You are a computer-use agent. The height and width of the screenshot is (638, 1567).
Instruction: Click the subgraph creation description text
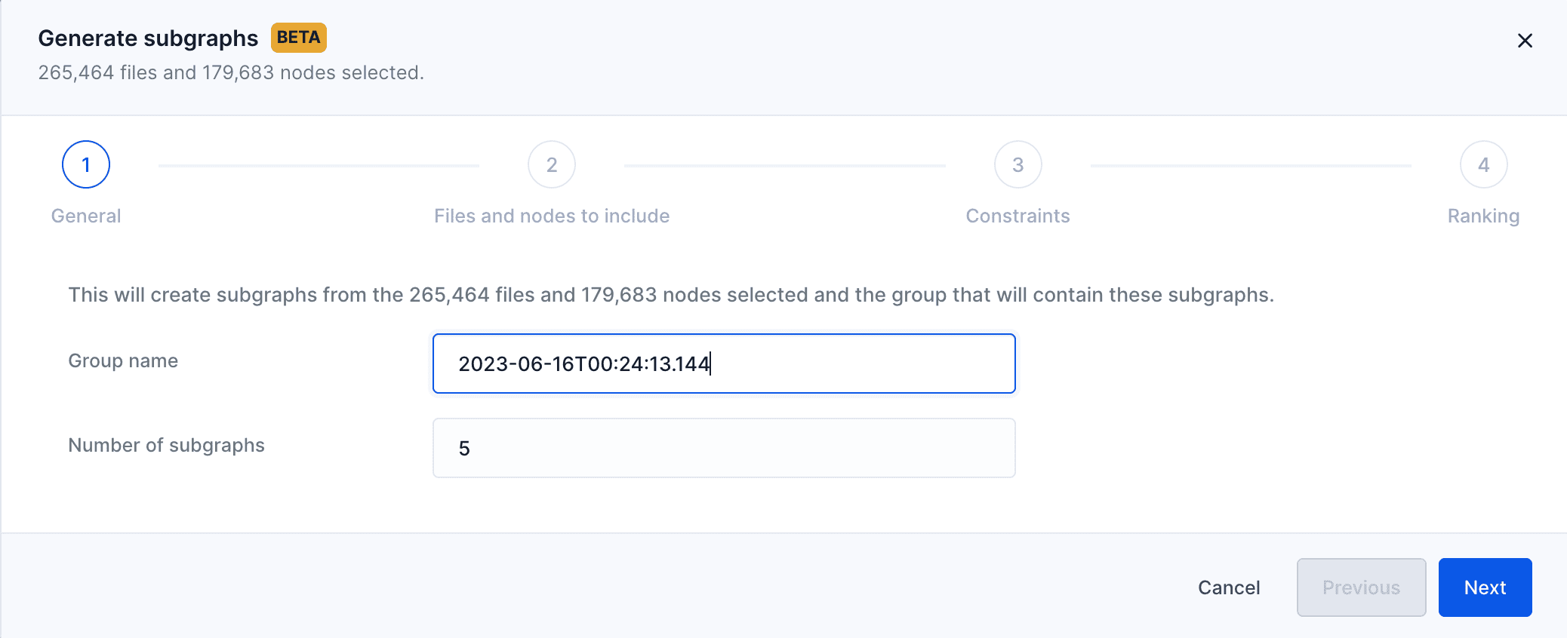tap(671, 295)
